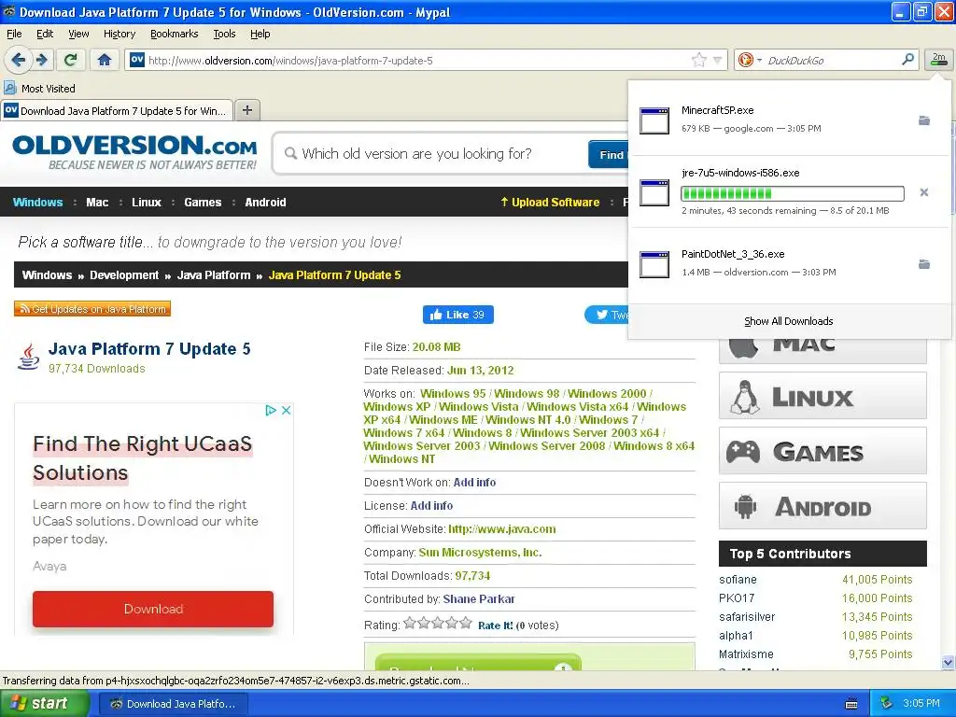The height and width of the screenshot is (717, 956).
Task: Open containing folder for PaintDotNet_3_36.exe
Action: [x=923, y=264]
